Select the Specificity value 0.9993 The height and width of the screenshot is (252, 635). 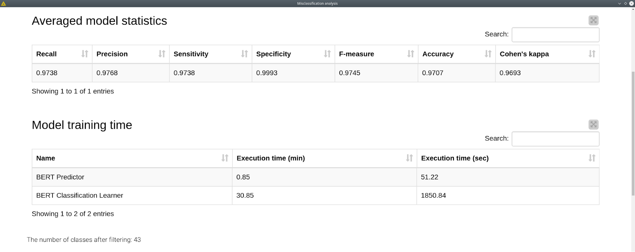pyautogui.click(x=267, y=73)
